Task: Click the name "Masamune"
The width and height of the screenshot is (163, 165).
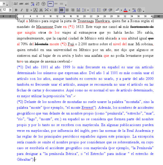Action: (45, 27)
